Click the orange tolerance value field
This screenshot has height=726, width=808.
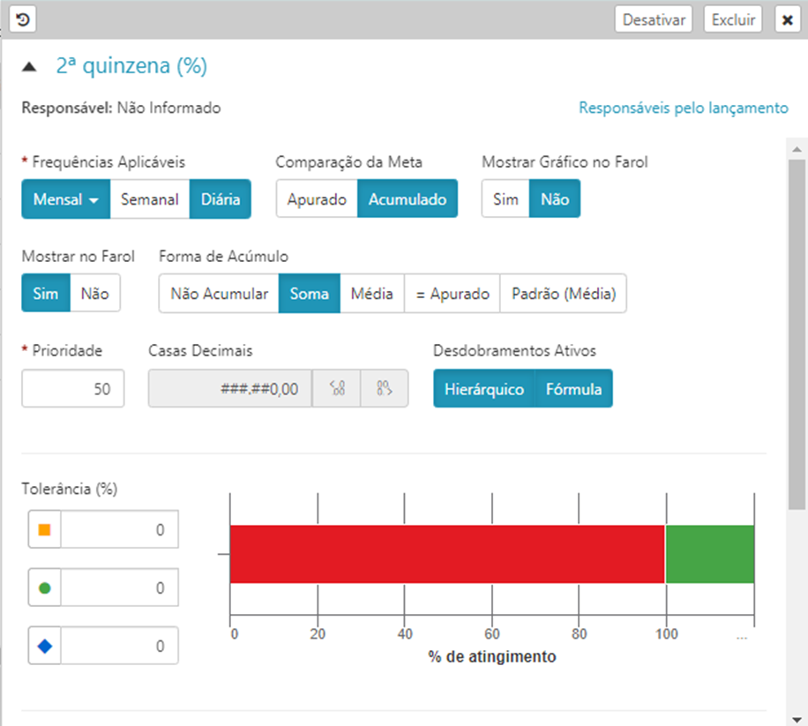(x=120, y=529)
